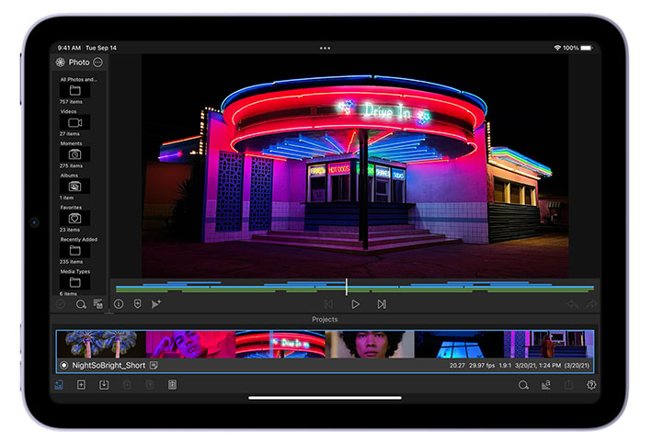Select the person on steps thumbnail
This screenshot has width=652, height=443.
click(548, 344)
